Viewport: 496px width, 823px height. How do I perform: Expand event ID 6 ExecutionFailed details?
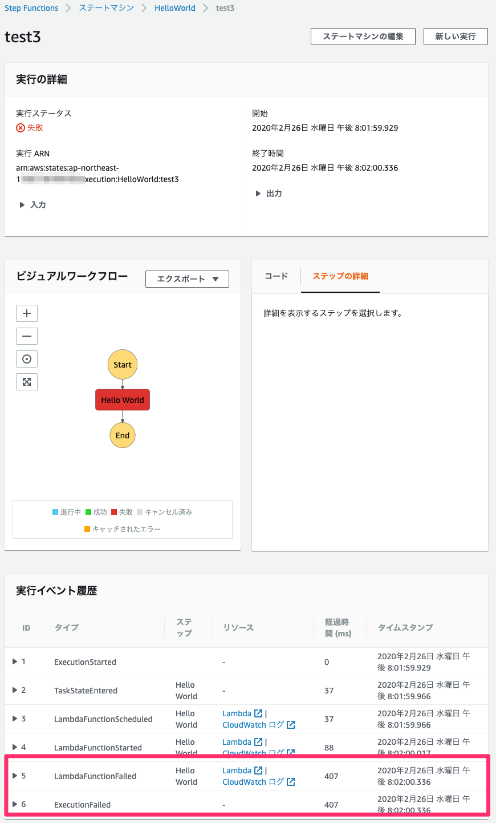click(x=15, y=804)
